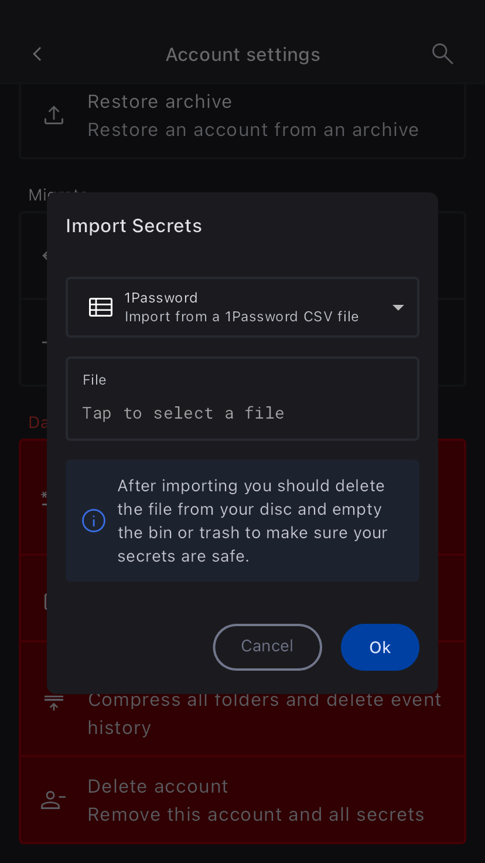Click the Migrate section label
The width and height of the screenshot is (485, 863).
pyautogui.click(x=37, y=196)
